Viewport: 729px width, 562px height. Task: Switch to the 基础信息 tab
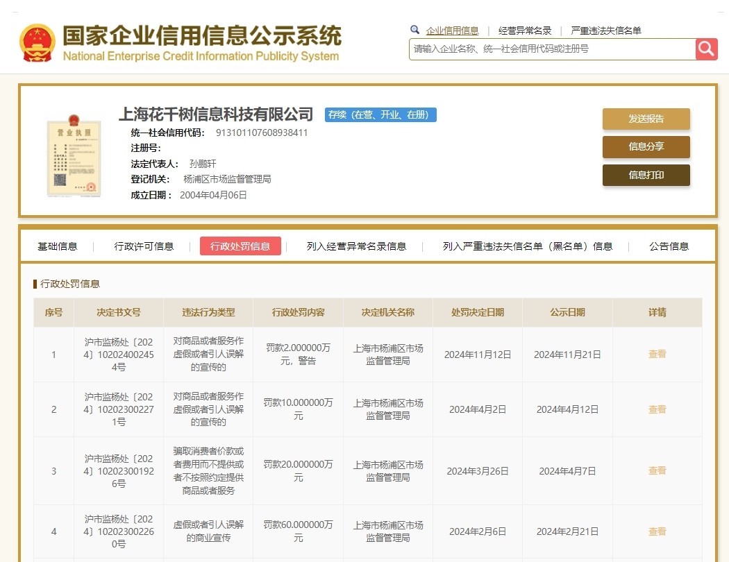[x=57, y=246]
